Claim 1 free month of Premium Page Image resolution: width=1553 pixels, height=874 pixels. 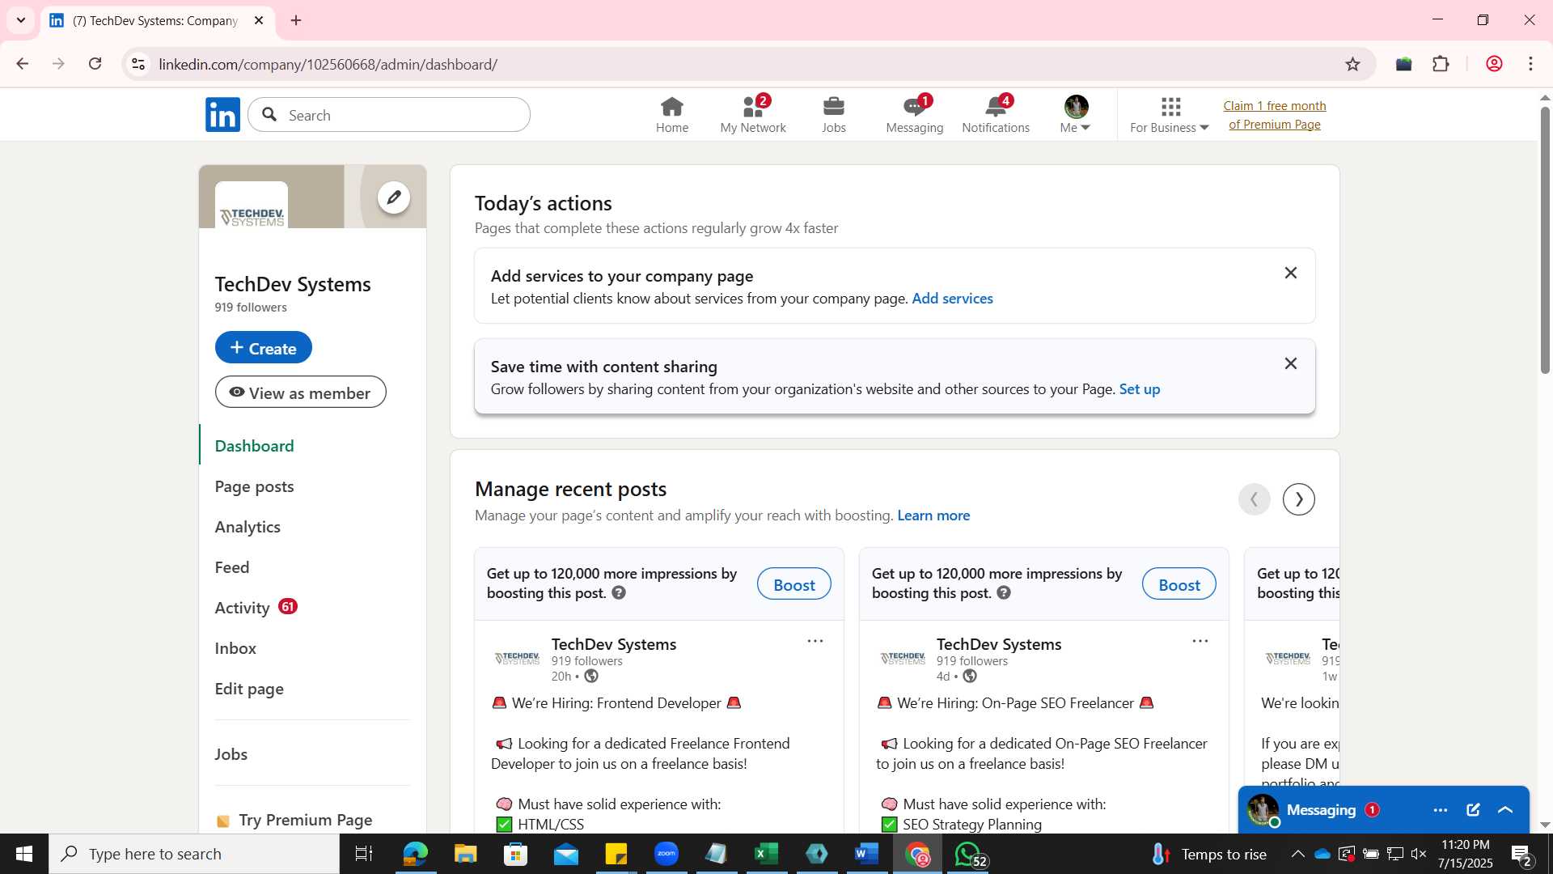1274,115
